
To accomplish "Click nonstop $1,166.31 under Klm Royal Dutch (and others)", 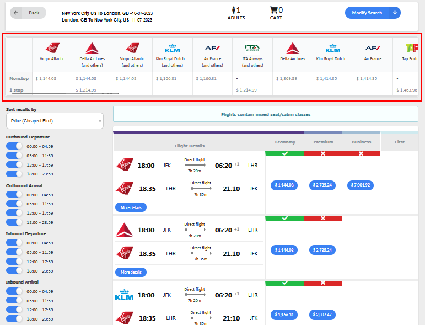I will pos(166,79).
